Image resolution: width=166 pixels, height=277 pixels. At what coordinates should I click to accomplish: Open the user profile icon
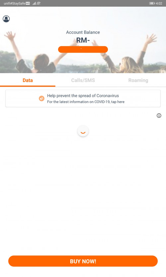tap(6, 19)
